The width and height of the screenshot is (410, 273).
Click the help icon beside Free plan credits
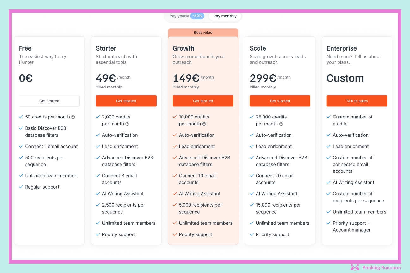click(73, 117)
